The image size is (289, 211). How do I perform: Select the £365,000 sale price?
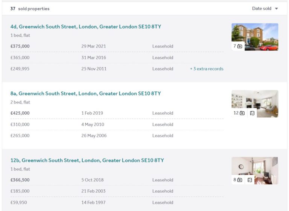point(20,57)
